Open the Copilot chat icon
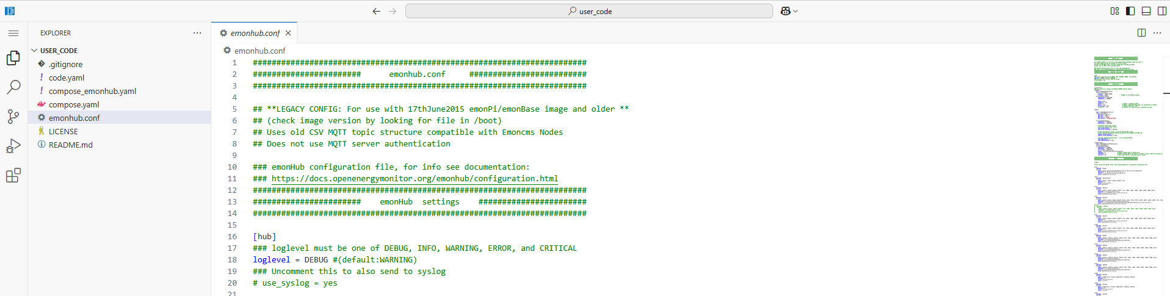The width and height of the screenshot is (1170, 296). pos(785,11)
